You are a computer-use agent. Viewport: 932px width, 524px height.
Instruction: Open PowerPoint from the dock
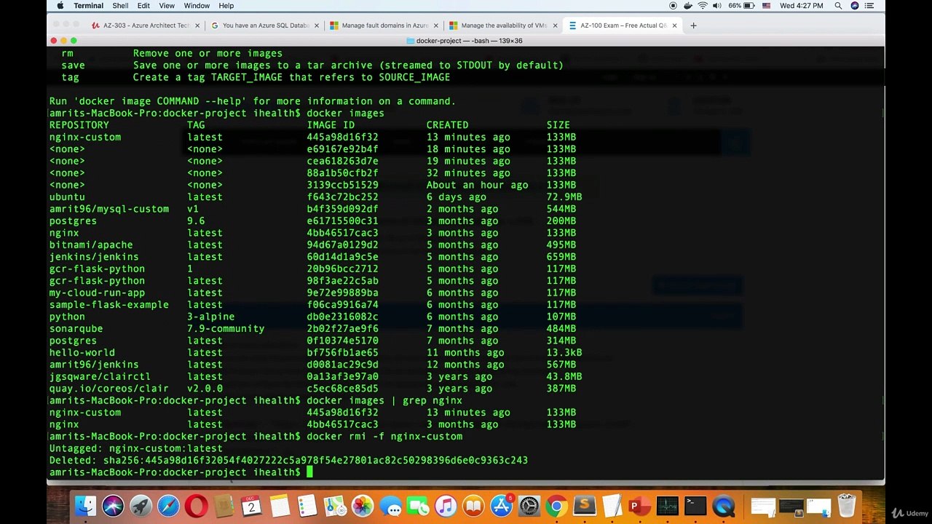(x=639, y=506)
